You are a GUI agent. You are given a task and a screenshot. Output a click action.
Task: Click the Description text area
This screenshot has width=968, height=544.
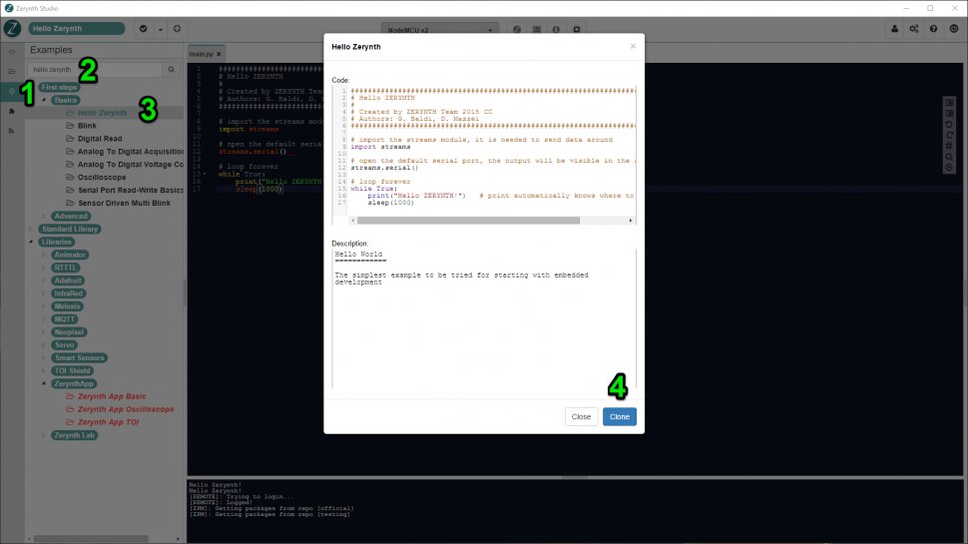coord(484,318)
